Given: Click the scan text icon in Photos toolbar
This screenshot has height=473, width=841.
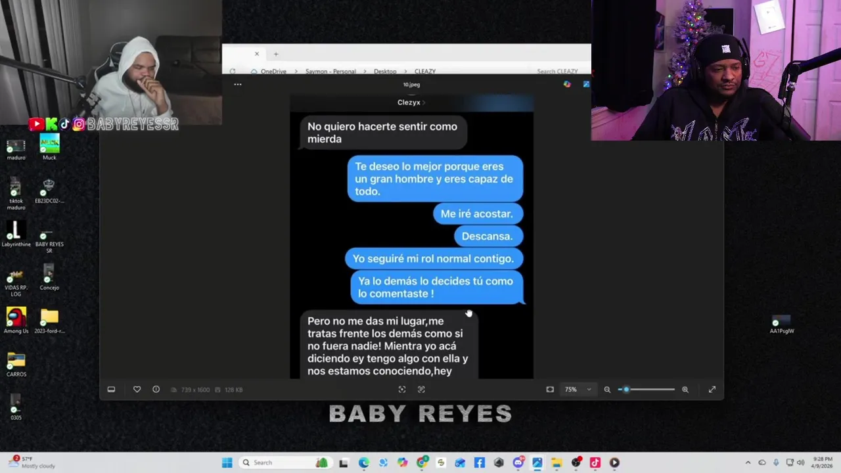Looking at the screenshot, I should 421,390.
